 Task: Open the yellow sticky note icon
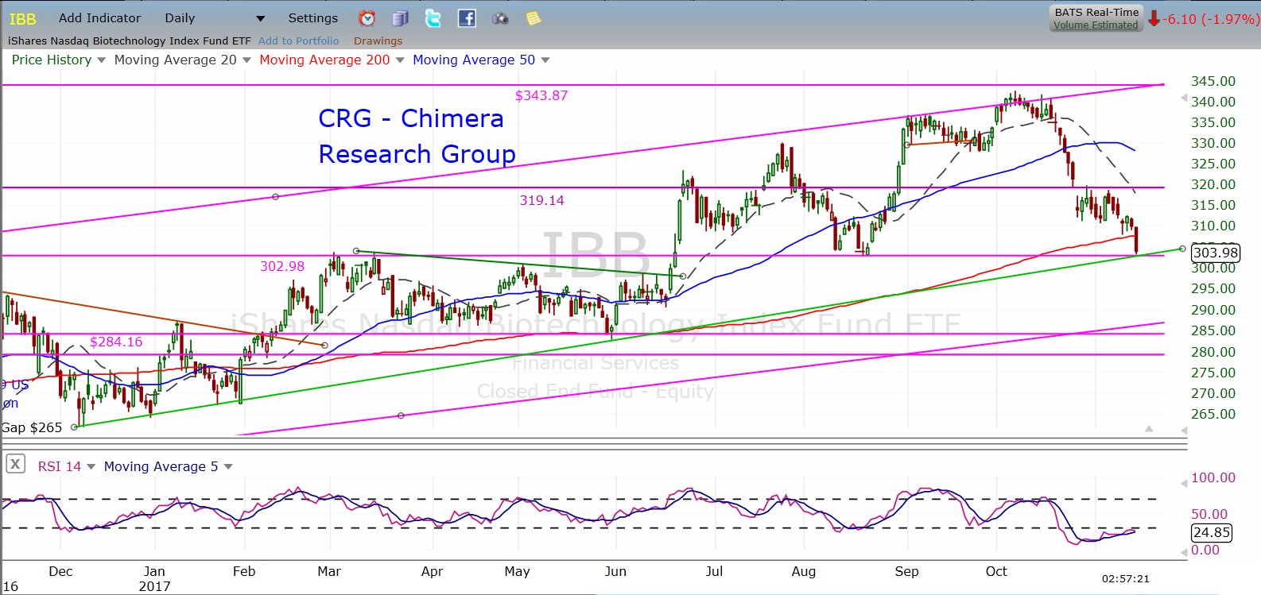pyautogui.click(x=533, y=17)
